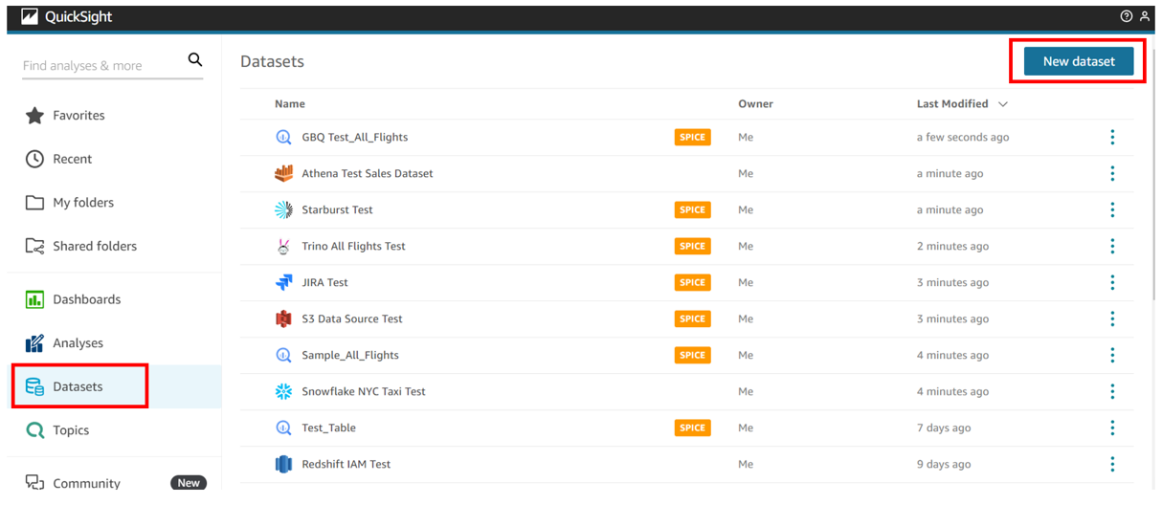Viewport: 1162px width, 505px height.
Task: Open options menu for S3 Data Source Test
Action: click(1112, 319)
